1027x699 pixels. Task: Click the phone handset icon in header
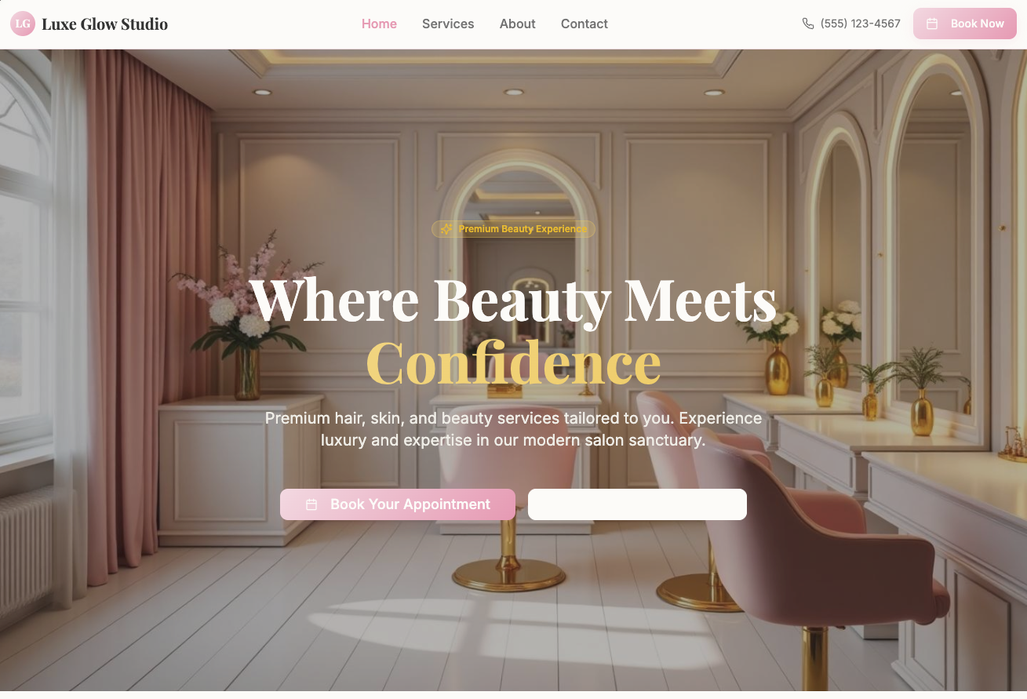808,24
